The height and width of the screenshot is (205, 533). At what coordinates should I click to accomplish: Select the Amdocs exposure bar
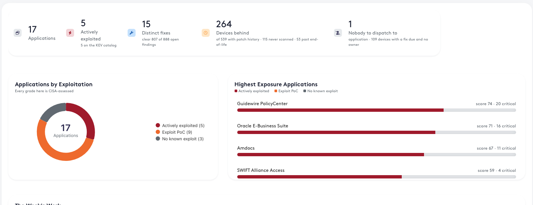point(376,155)
